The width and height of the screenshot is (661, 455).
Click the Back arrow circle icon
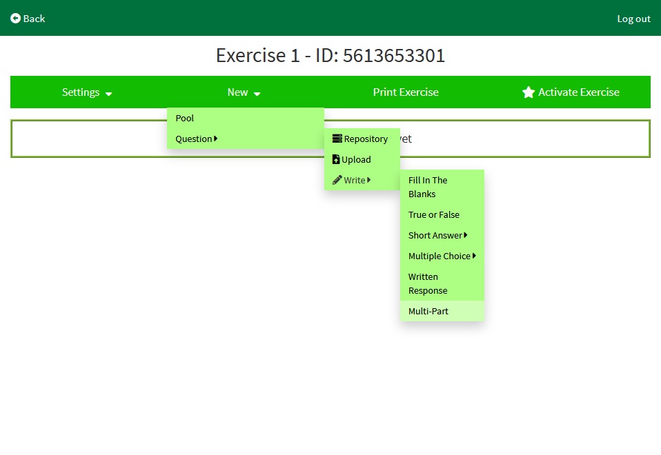pyautogui.click(x=15, y=19)
